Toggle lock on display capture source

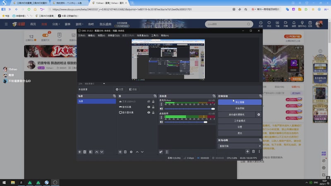click(153, 112)
